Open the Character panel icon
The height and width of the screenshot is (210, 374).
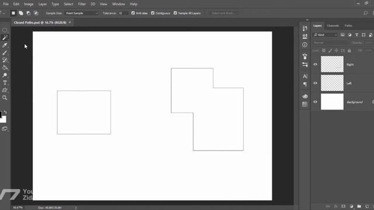point(305,76)
